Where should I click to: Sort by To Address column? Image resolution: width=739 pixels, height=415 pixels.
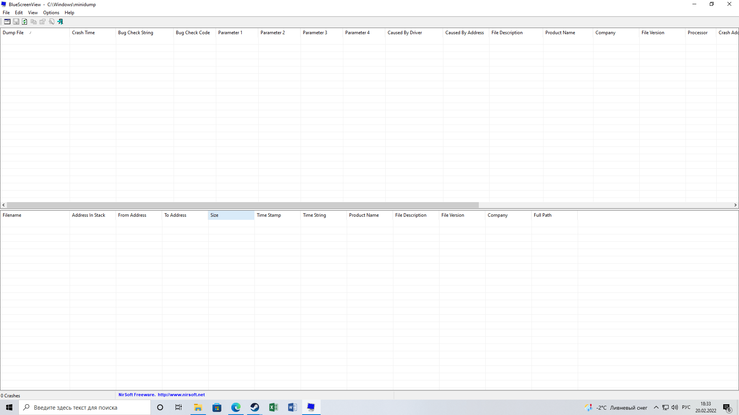pyautogui.click(x=185, y=215)
